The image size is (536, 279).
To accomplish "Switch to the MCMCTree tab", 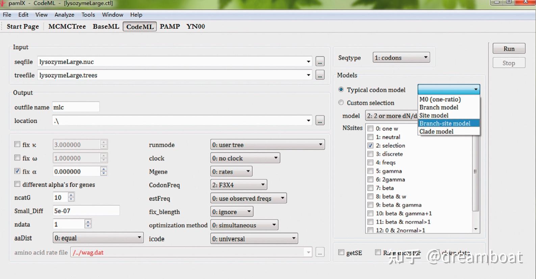I will (67, 26).
